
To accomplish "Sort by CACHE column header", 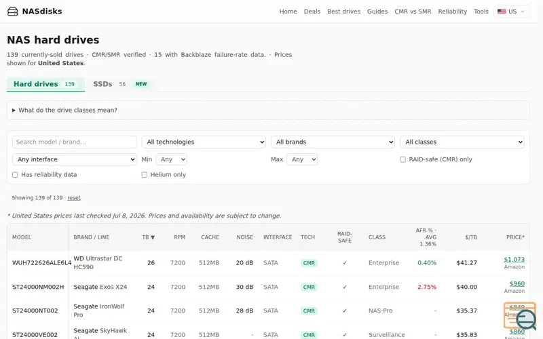I will click(210, 237).
